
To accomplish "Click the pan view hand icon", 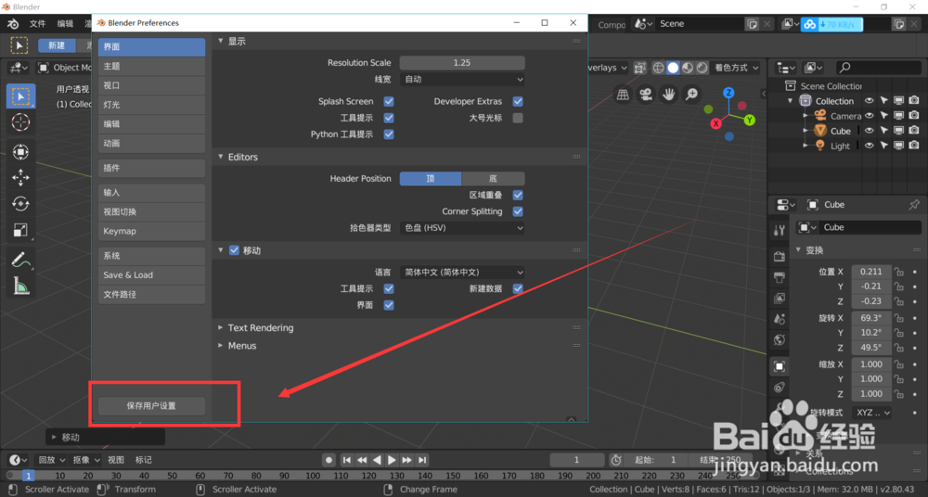I will [668, 94].
